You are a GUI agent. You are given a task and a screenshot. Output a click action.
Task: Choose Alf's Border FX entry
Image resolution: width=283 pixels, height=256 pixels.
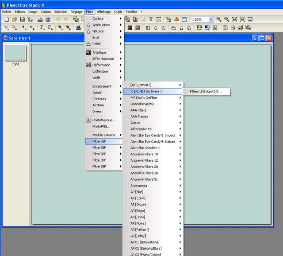click(153, 129)
